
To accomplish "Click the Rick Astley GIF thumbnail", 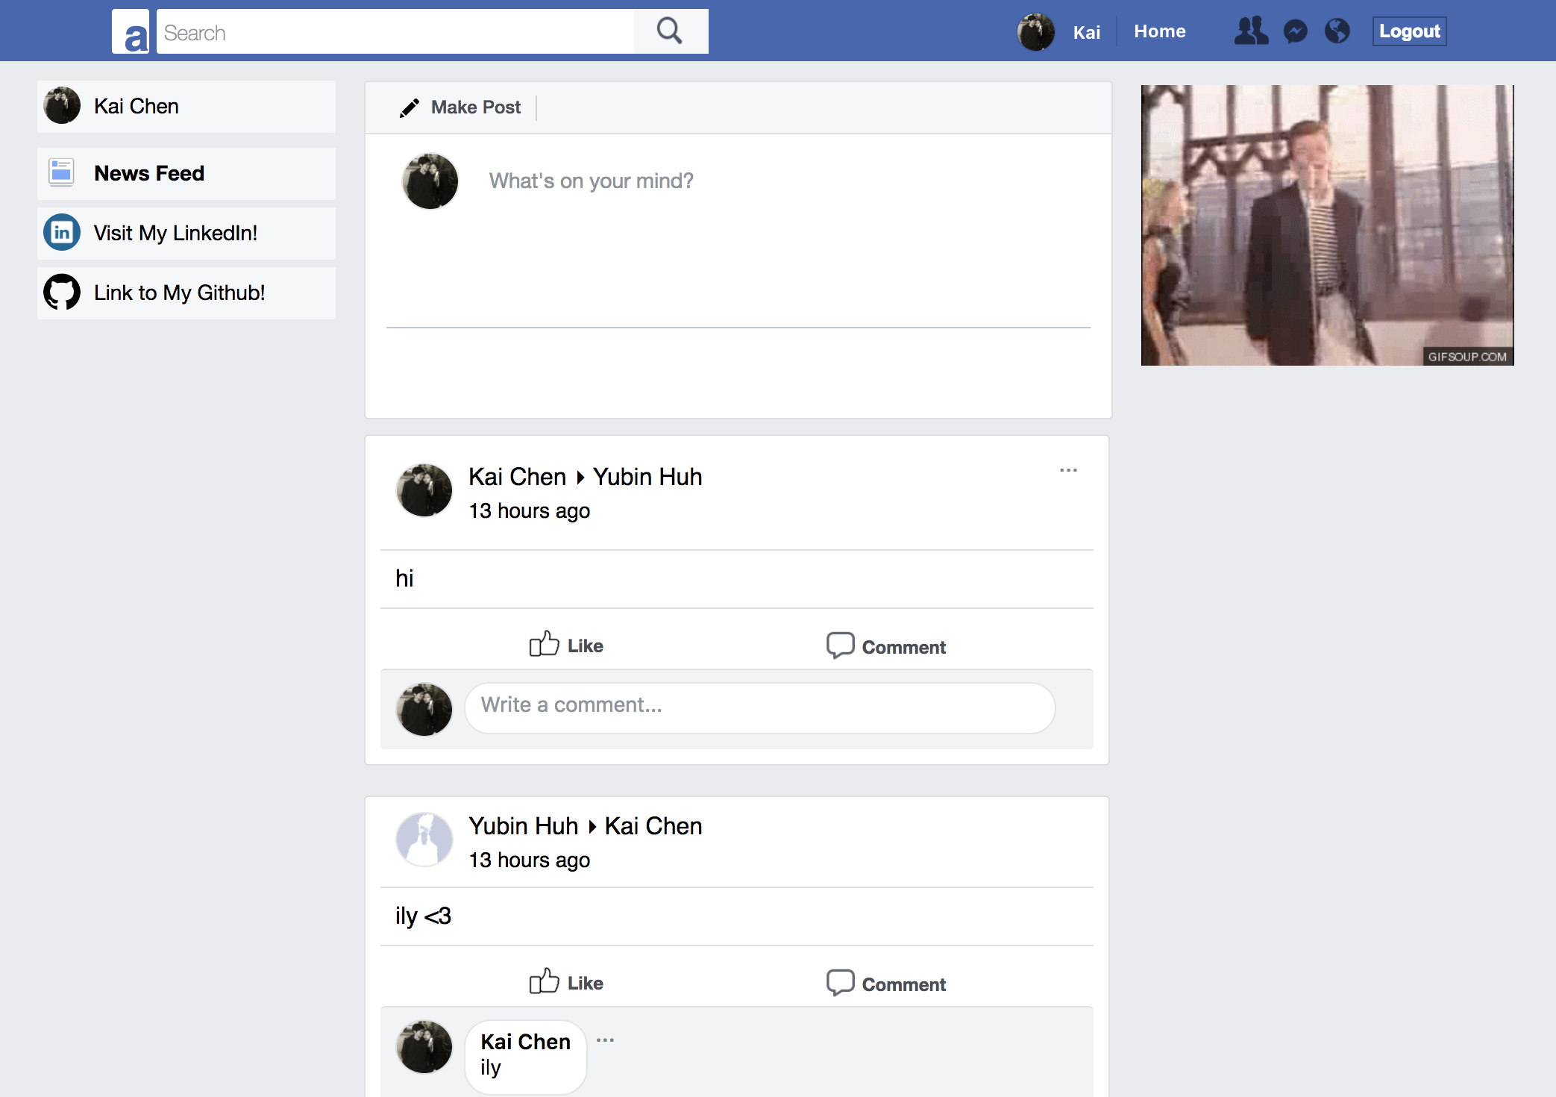I will (x=1327, y=225).
